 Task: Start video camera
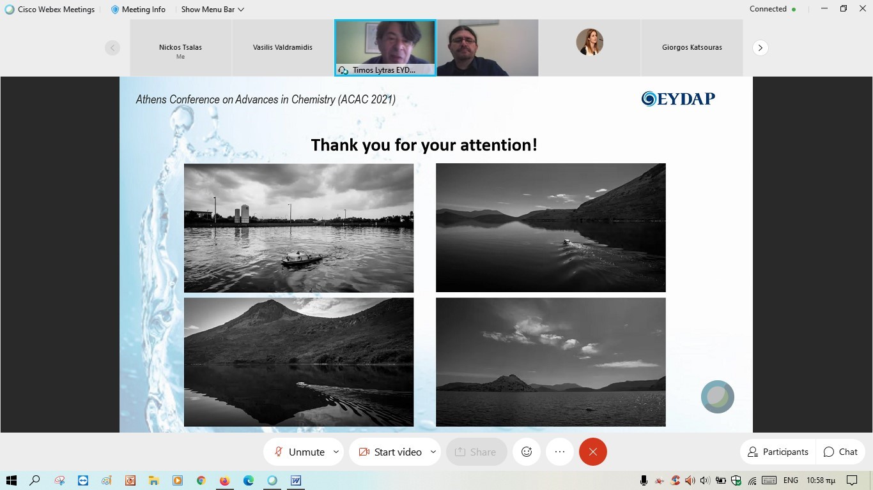pyautogui.click(x=390, y=452)
